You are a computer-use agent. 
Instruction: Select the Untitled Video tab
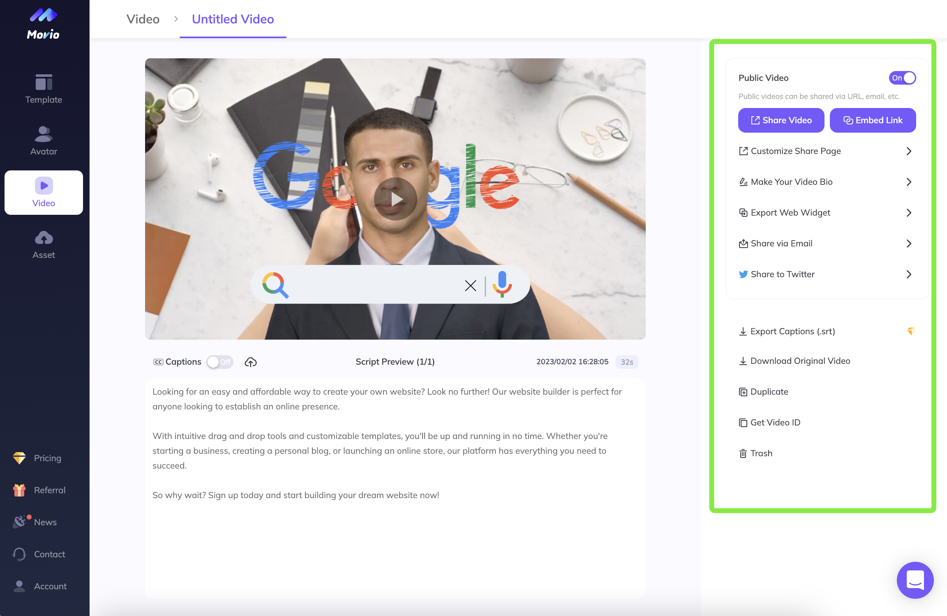click(233, 19)
